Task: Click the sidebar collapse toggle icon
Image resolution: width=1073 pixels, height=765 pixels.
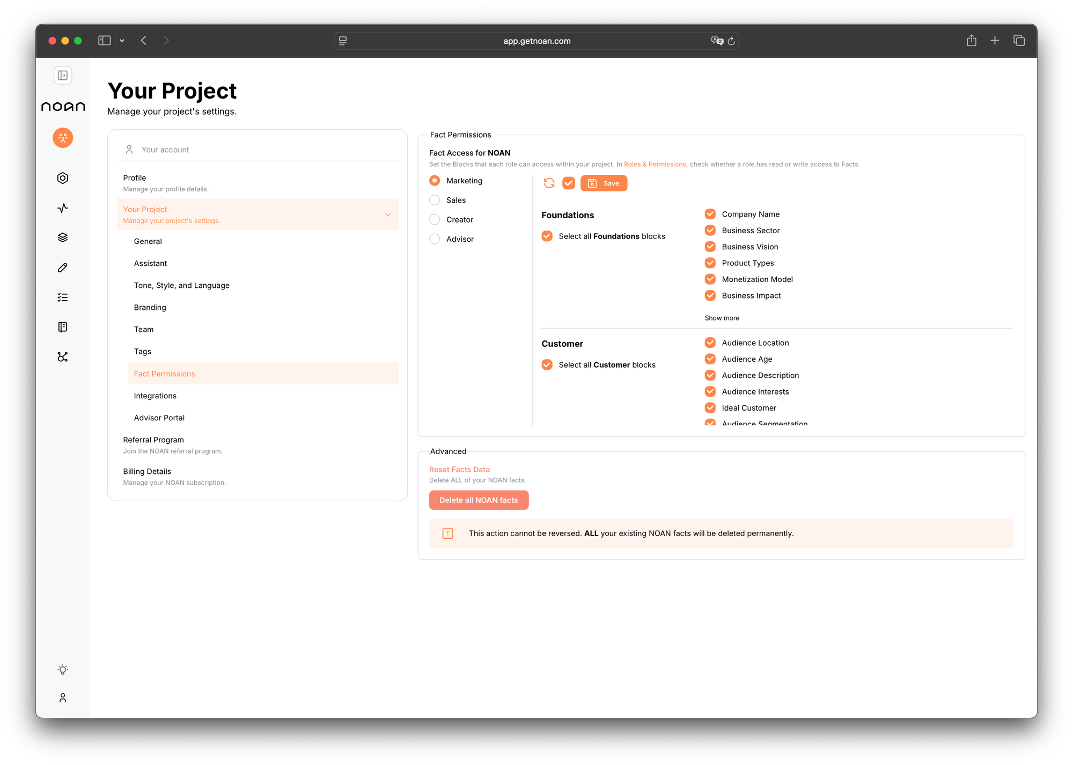Action: [x=63, y=76]
